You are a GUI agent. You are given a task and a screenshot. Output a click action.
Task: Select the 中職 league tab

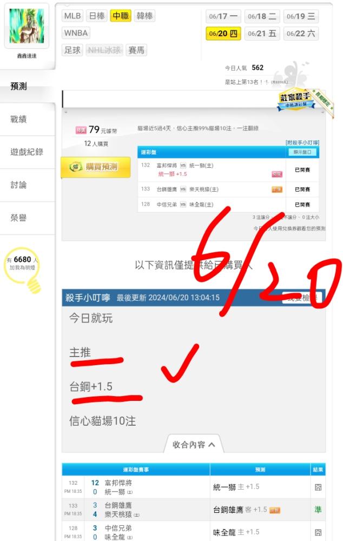[121, 16]
